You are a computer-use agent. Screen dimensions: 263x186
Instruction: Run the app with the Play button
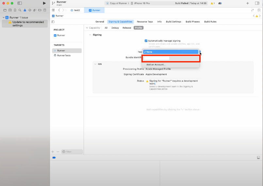pyautogui.click(x=44, y=3)
